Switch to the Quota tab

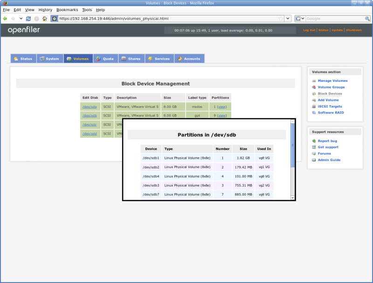(104, 59)
